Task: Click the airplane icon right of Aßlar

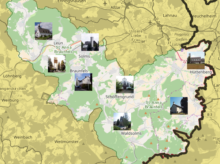Action: [x=106, y=4]
